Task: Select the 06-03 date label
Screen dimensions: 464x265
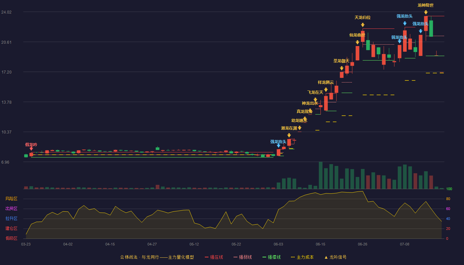Action: coord(278,244)
